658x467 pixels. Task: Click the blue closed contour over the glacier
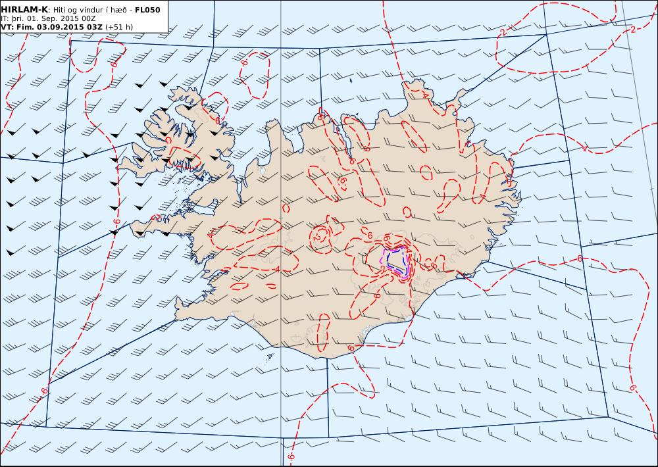tap(397, 261)
